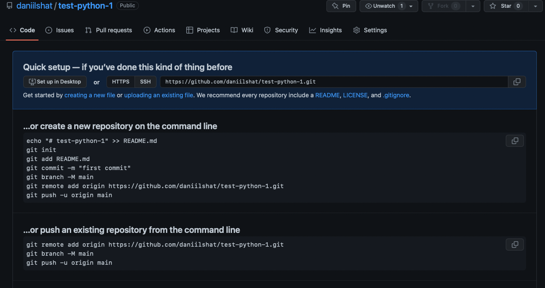Viewport: 545px width, 288px height.
Task: Select the HTTPS protocol option
Action: pos(121,82)
